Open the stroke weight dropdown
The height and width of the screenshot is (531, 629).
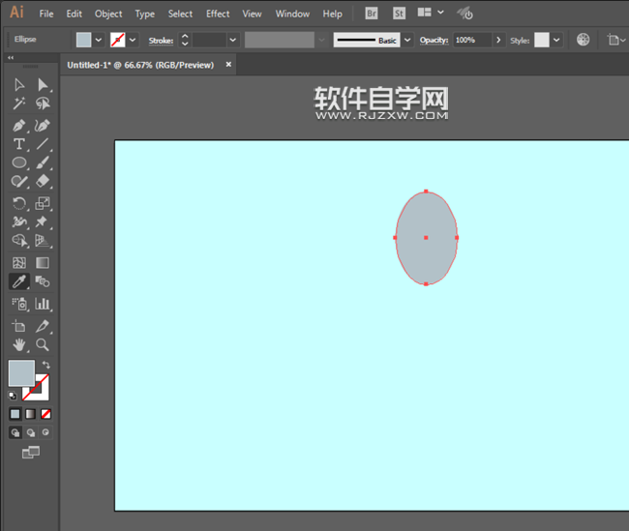coord(232,40)
